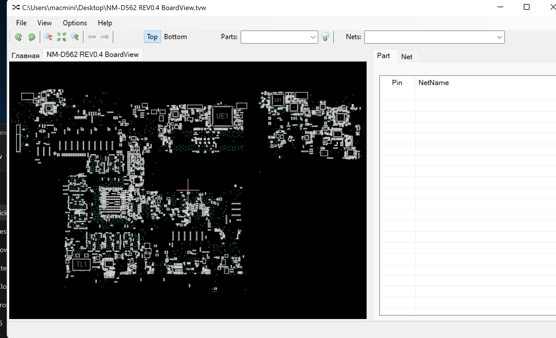556x338 pixels.
Task: Open the View menu
Action: click(44, 23)
